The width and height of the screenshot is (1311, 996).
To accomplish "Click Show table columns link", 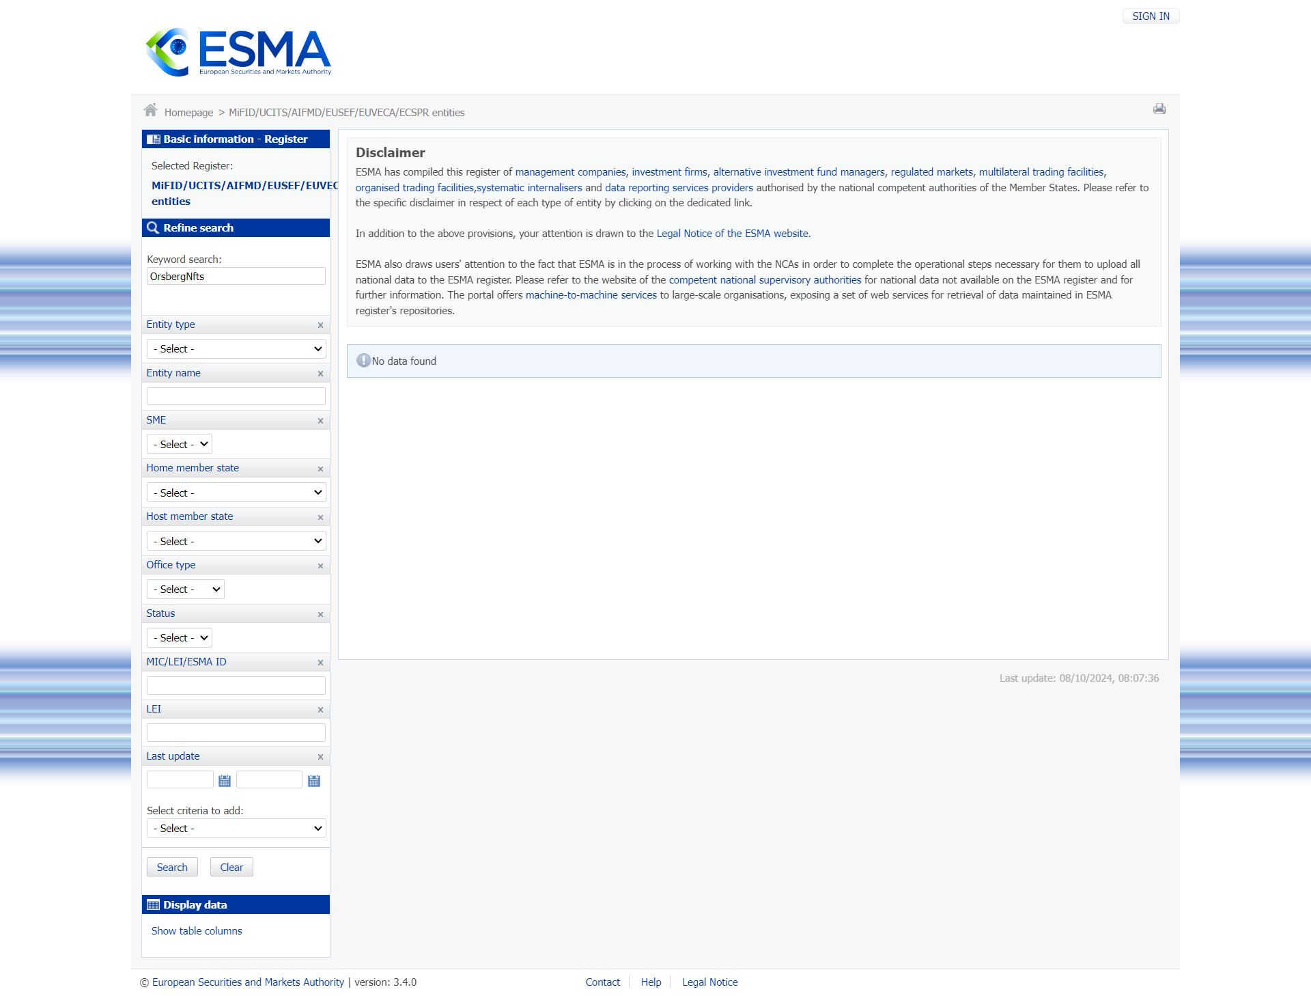I will click(197, 931).
